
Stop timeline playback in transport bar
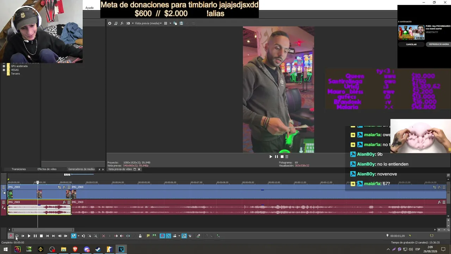click(x=41, y=236)
